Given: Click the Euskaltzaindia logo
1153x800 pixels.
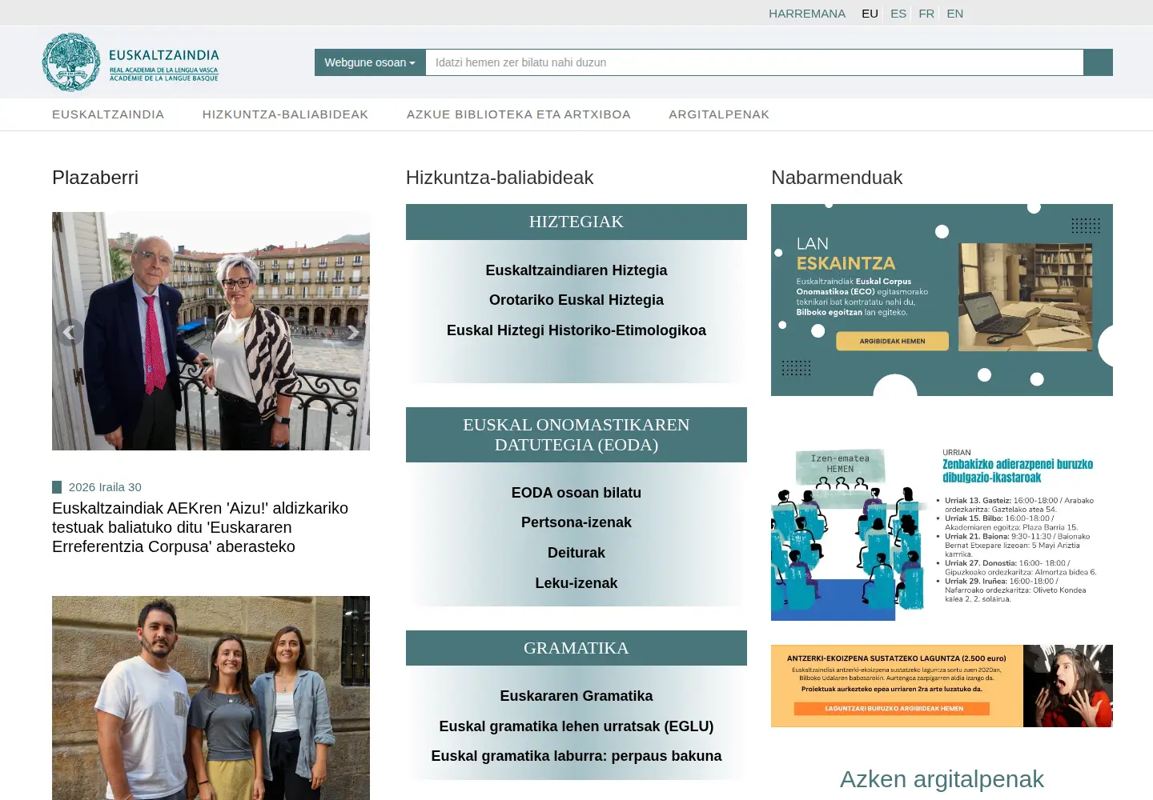Looking at the screenshot, I should click(131, 62).
